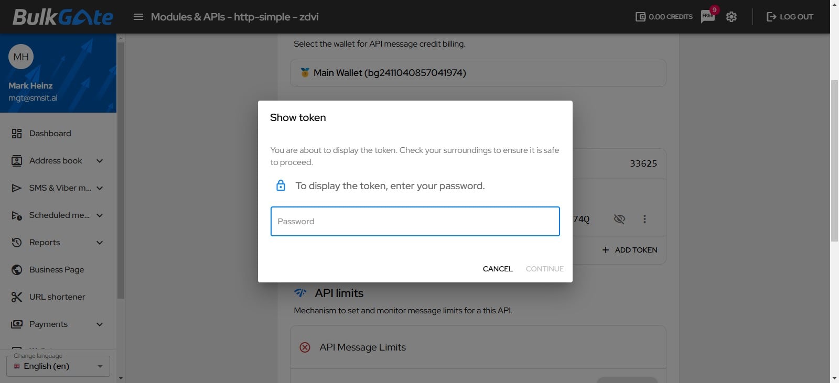The height and width of the screenshot is (383, 839).
Task: Open the settings gear in top bar
Action: coord(731,16)
